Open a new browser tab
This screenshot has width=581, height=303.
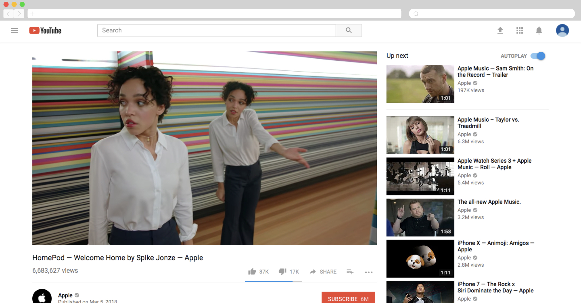click(32, 14)
